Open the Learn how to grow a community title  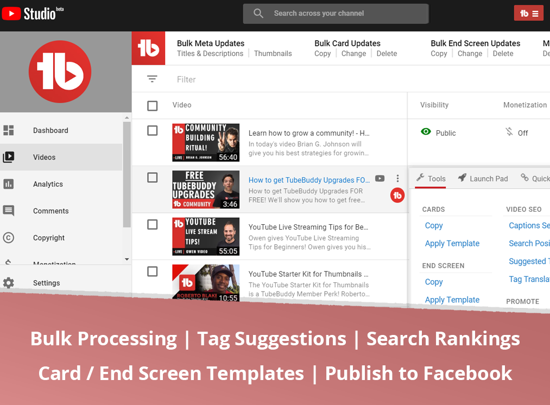(309, 133)
